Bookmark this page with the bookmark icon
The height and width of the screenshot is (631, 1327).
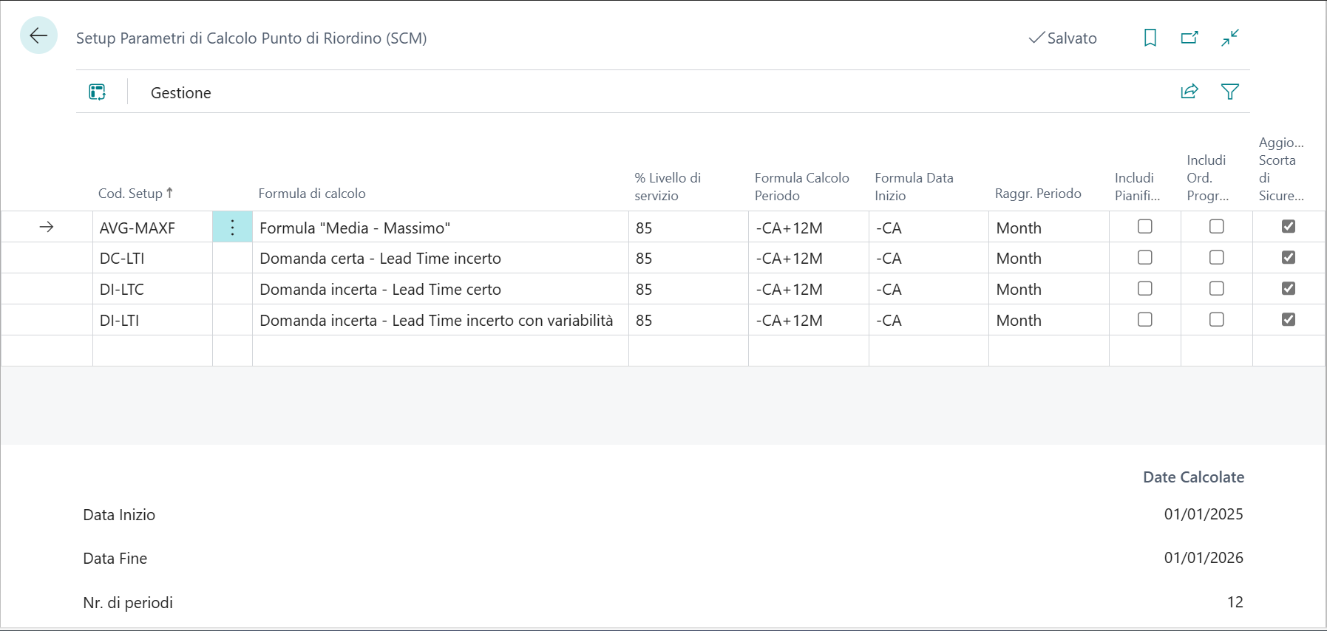1150,38
